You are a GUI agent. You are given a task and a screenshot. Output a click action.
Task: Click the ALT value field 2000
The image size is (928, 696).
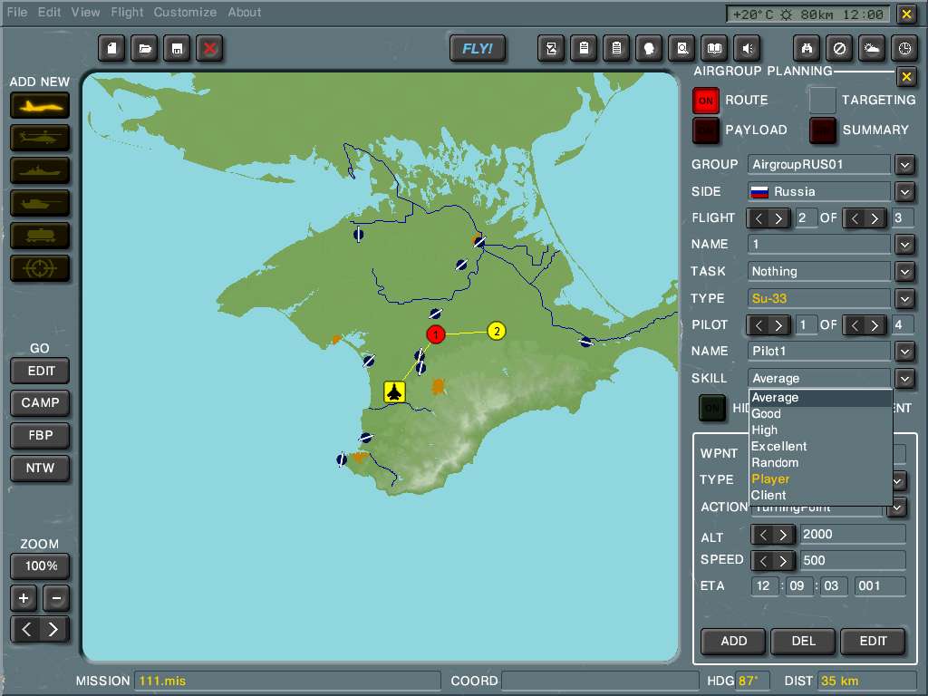tap(852, 535)
